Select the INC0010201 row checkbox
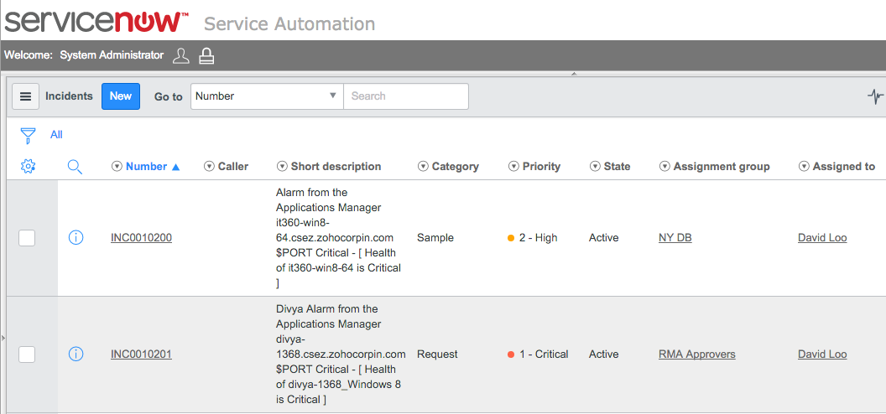 [27, 354]
